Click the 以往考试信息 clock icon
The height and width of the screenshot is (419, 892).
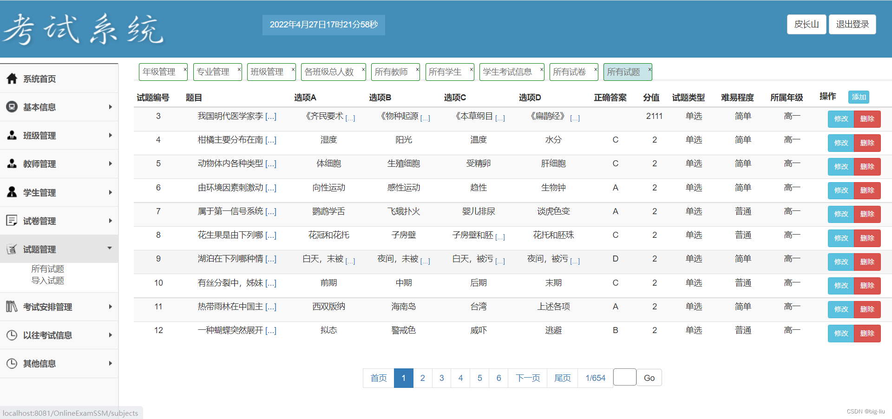coord(12,335)
